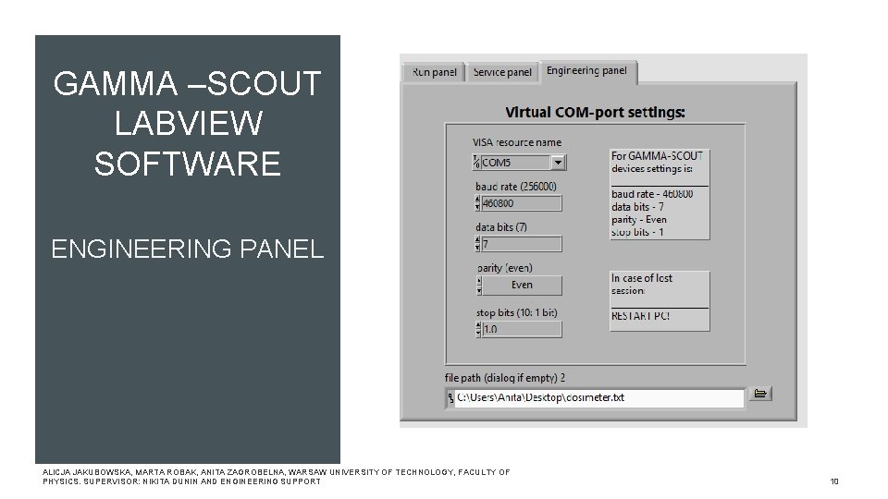
Task: Open the file browse folder icon
Action: (x=760, y=394)
